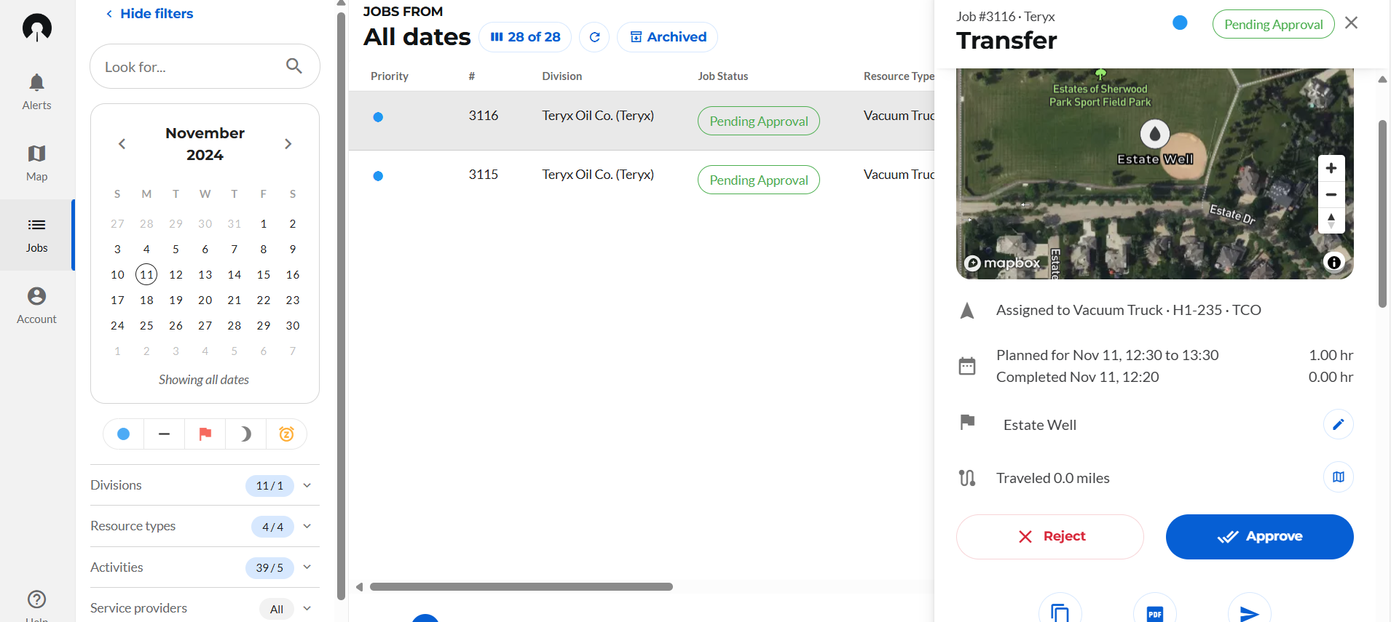The image size is (1391, 622).
Task: Toggle the alarm snooze filter
Action: 286,434
